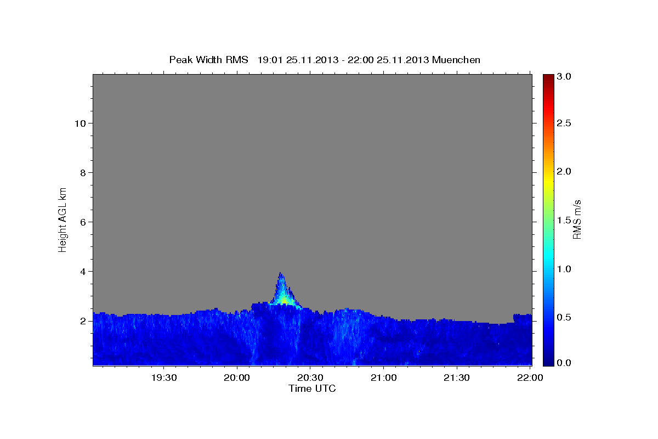658x439 pixels.
Task: Click the 'Height AGL km' axis label
Action: coord(63,219)
